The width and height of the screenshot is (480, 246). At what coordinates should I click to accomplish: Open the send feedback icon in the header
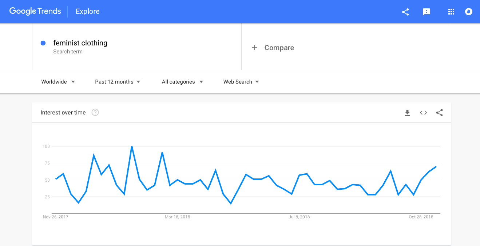click(x=427, y=12)
